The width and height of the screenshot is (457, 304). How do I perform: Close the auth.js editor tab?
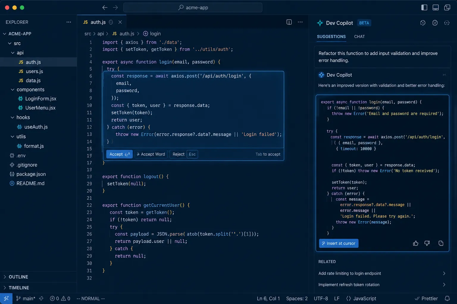click(x=120, y=22)
